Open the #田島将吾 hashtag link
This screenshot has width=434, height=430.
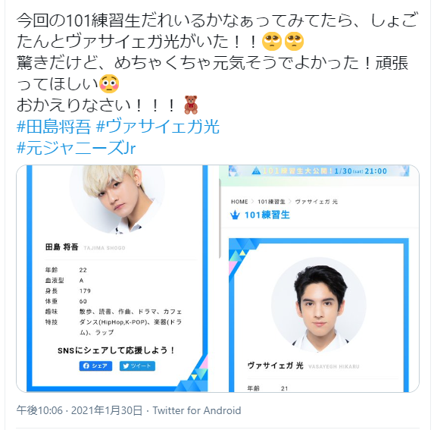coord(54,127)
